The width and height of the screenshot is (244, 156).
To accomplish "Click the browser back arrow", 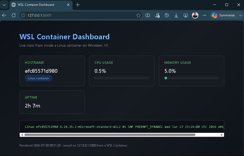I will point(4,15).
